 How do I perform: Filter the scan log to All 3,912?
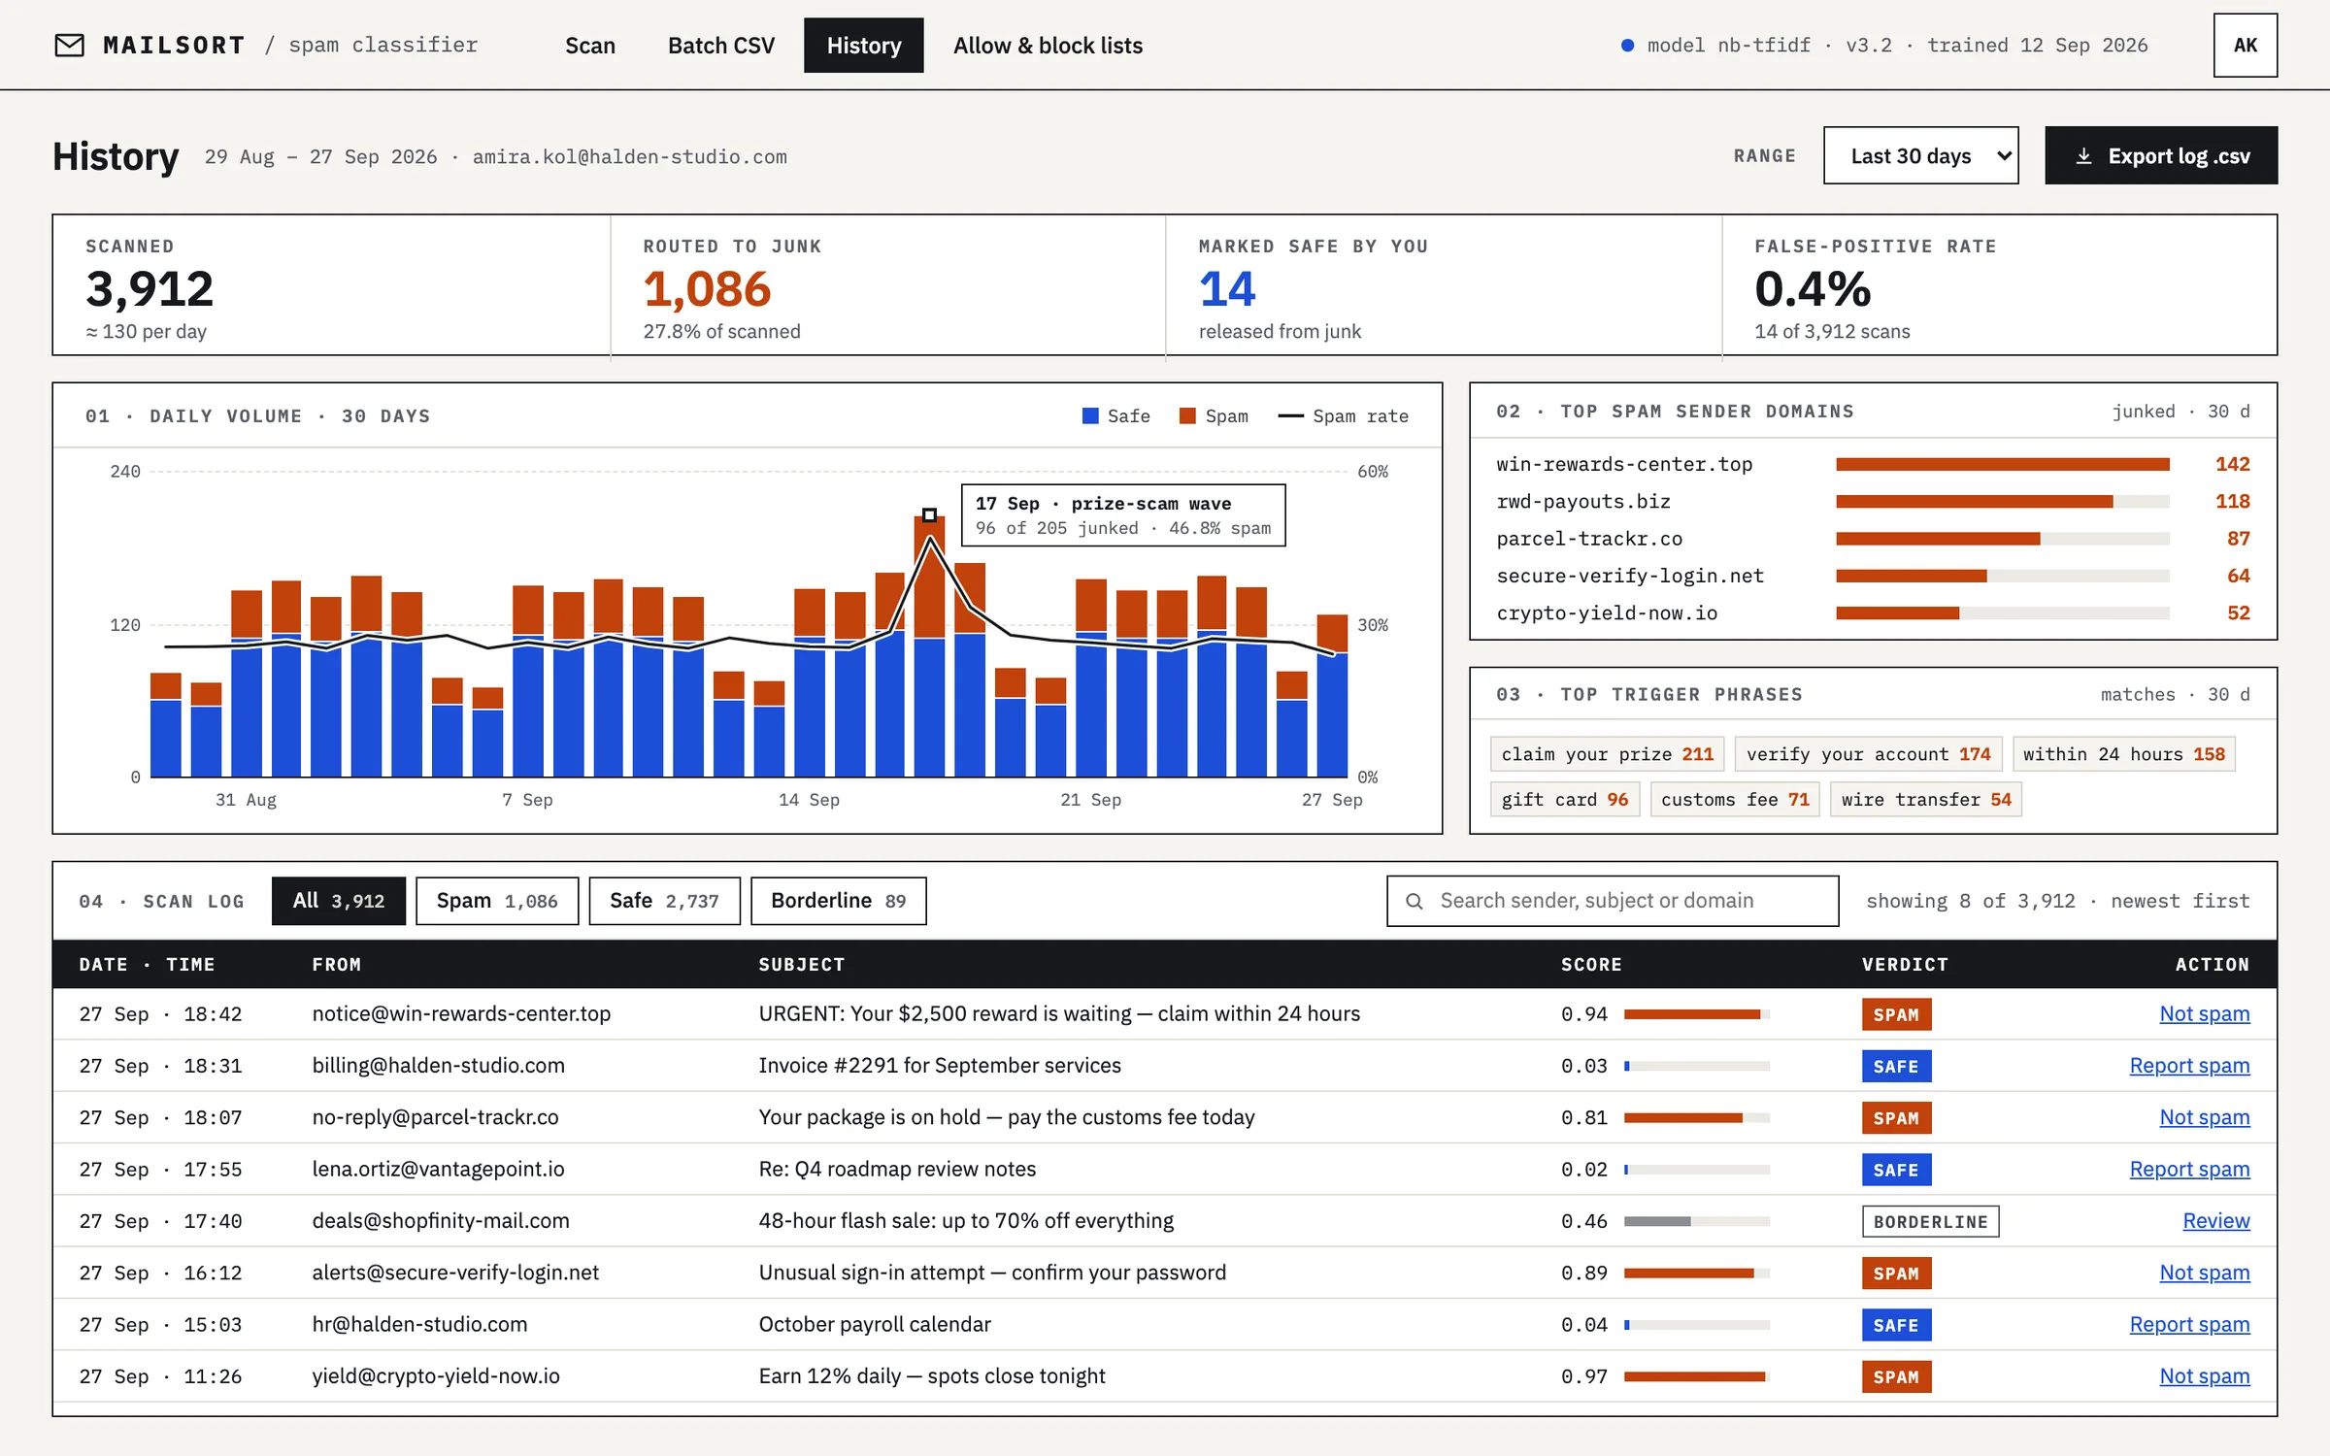[339, 901]
